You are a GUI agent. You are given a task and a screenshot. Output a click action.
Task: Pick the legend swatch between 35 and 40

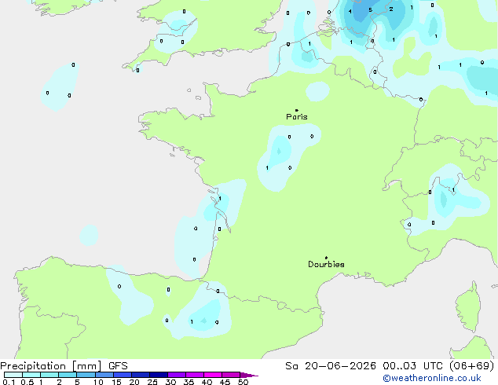coord(195,375)
